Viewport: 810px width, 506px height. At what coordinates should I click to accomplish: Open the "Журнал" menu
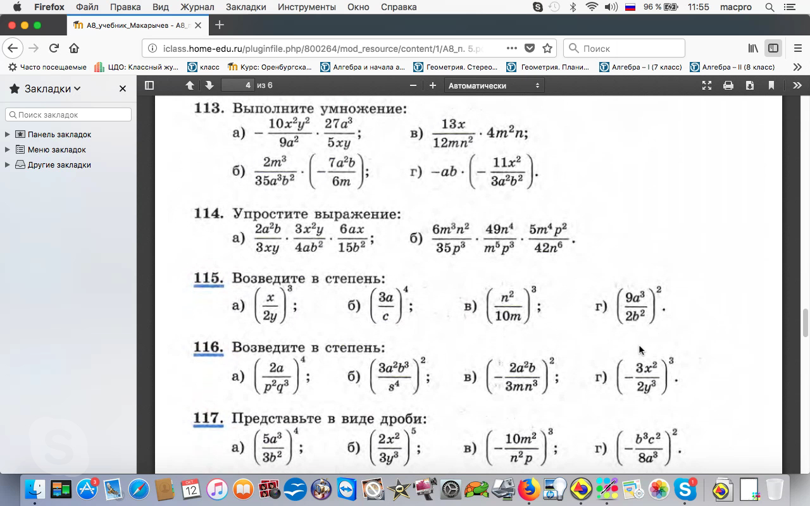click(x=199, y=7)
